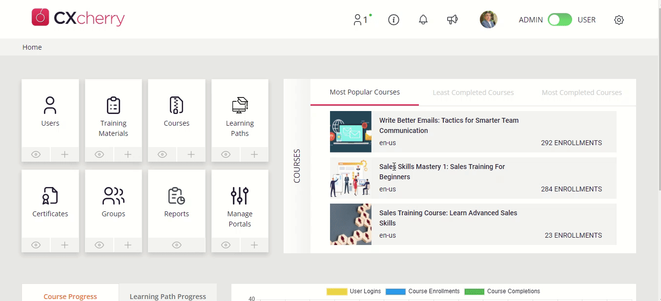Image resolution: width=661 pixels, height=301 pixels.
Task: Open the announcements megaphone icon
Action: coord(453,20)
